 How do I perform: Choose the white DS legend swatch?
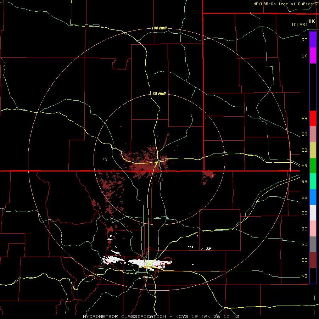pyautogui.click(x=313, y=213)
